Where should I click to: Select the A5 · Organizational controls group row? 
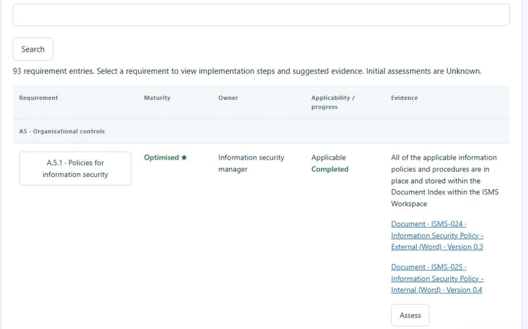(x=261, y=132)
